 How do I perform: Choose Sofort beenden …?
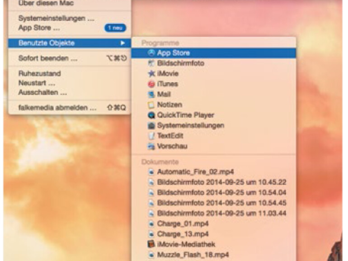point(70,58)
